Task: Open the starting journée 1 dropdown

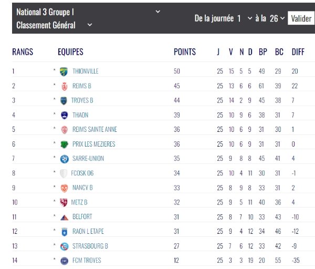Action: point(244,18)
